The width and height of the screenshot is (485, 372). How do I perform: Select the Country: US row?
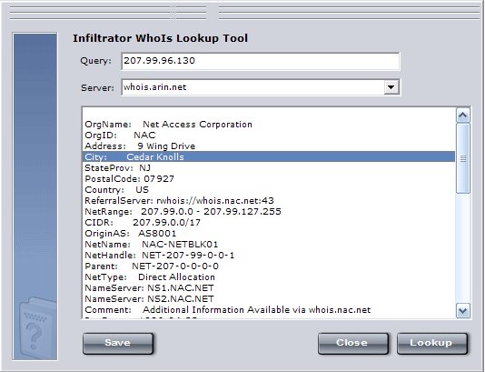tap(270, 190)
